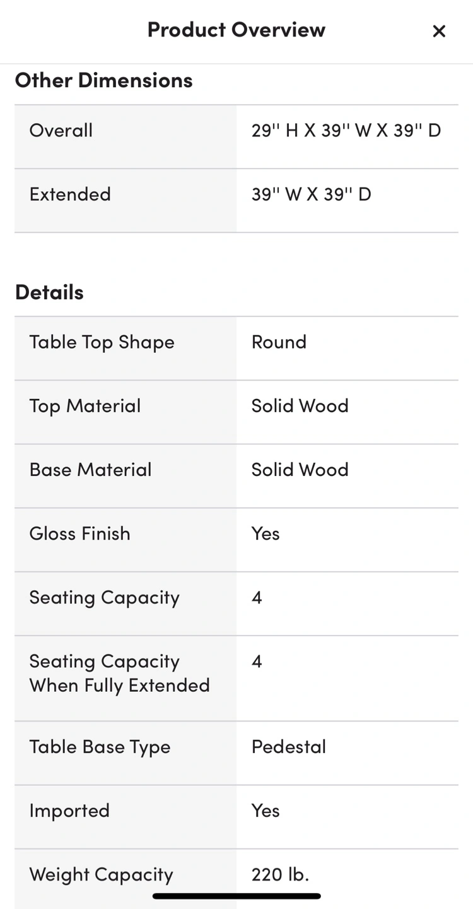Tap the Round shape value

click(x=279, y=342)
